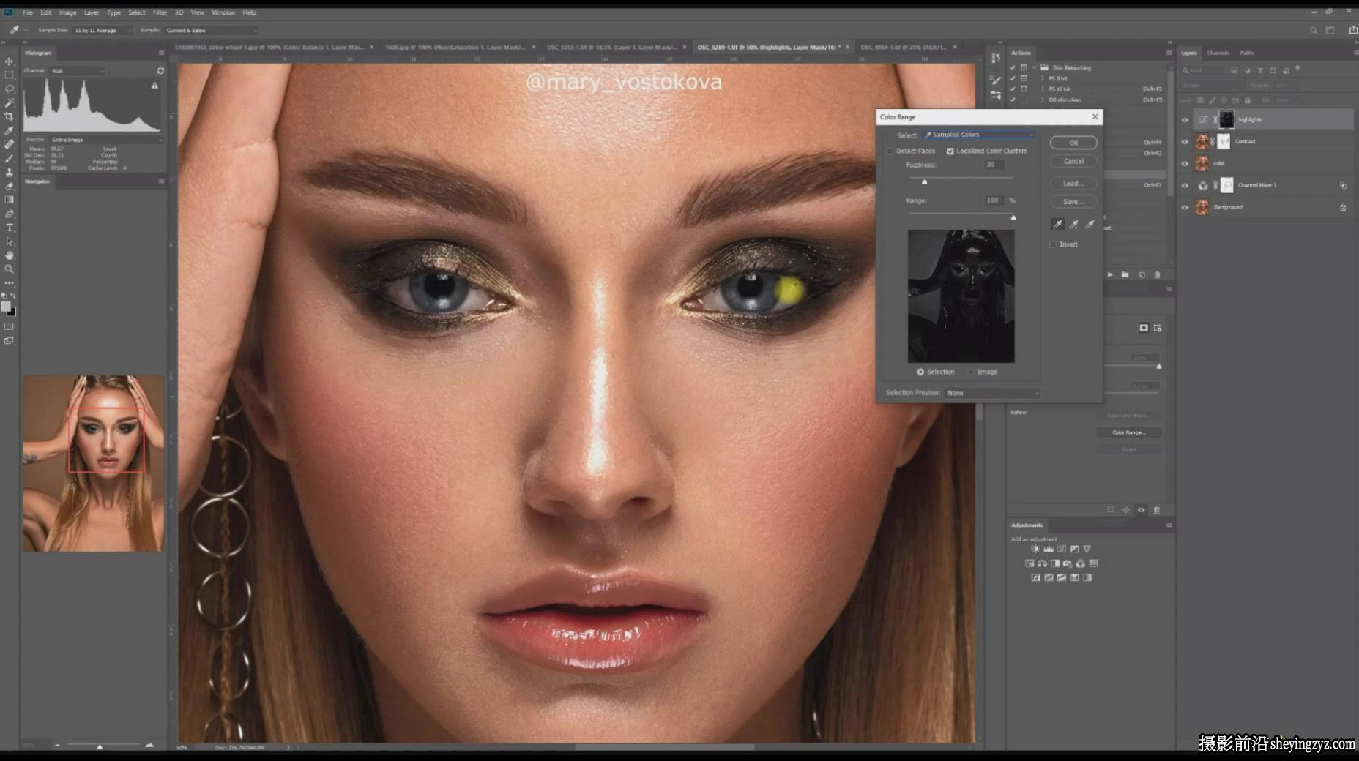Select the Lasso tool
Screen dimensions: 1359x761
[x=10, y=89]
